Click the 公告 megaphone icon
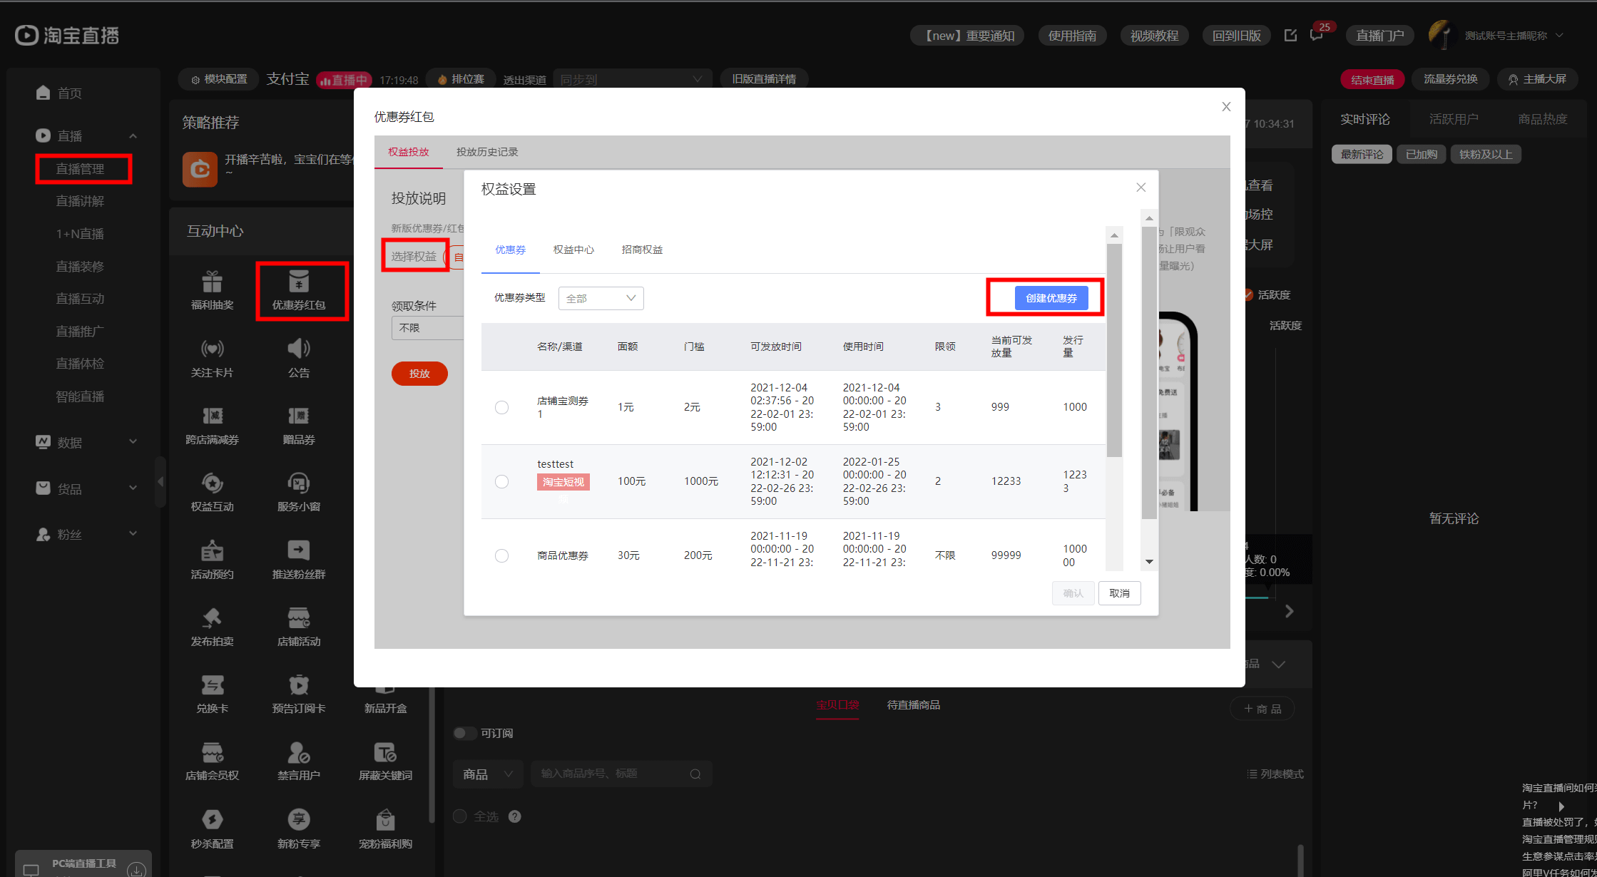This screenshot has width=1597, height=877. (299, 350)
